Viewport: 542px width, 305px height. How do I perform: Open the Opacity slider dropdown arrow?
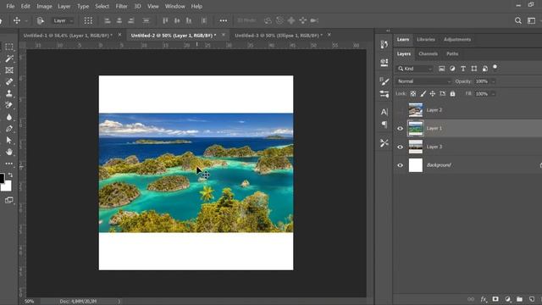click(x=493, y=81)
